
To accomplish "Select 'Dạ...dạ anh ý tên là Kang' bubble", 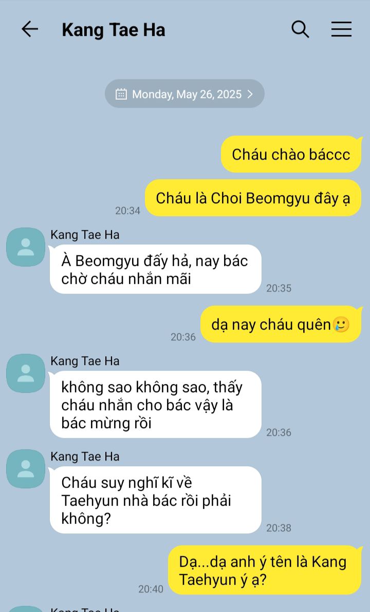I will coord(265,570).
